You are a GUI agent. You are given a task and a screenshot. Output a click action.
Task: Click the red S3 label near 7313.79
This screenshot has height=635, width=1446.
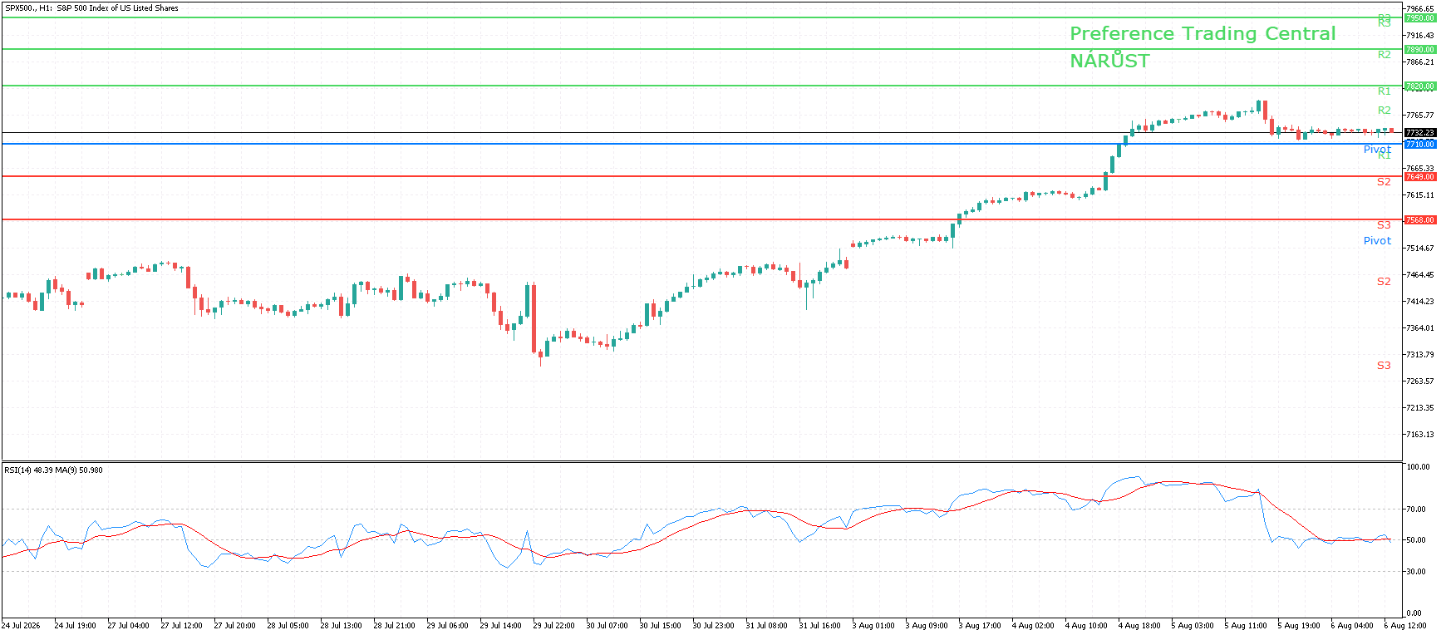1384,366
